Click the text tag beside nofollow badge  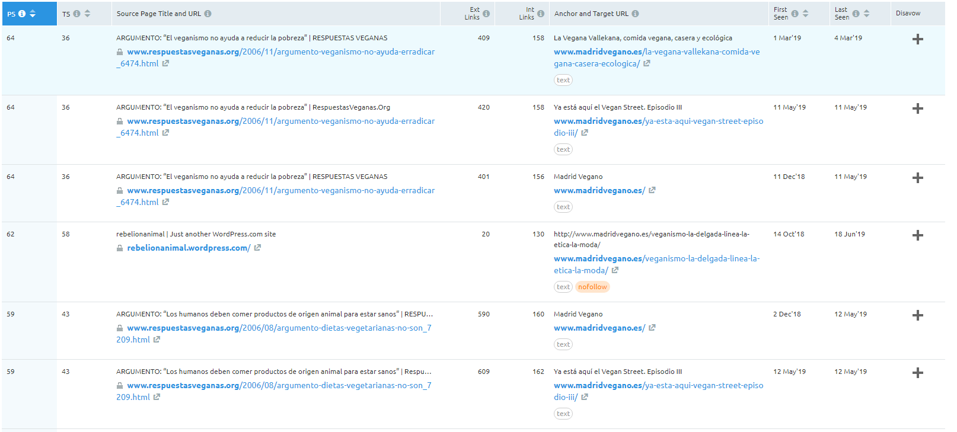coord(563,287)
